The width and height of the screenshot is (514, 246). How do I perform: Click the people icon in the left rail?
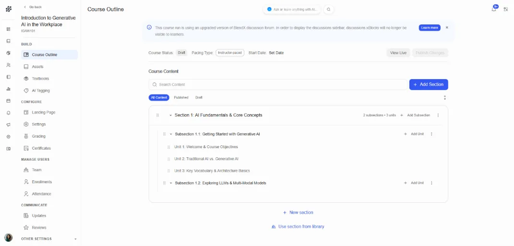(9, 65)
